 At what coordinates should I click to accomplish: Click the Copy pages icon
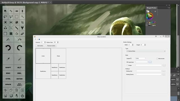(x=11, y=90)
